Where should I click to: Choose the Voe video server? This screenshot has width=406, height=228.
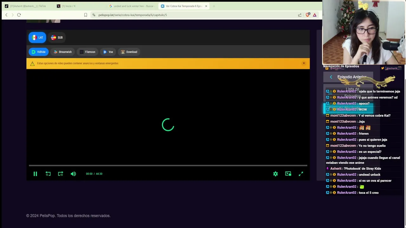[x=108, y=52]
